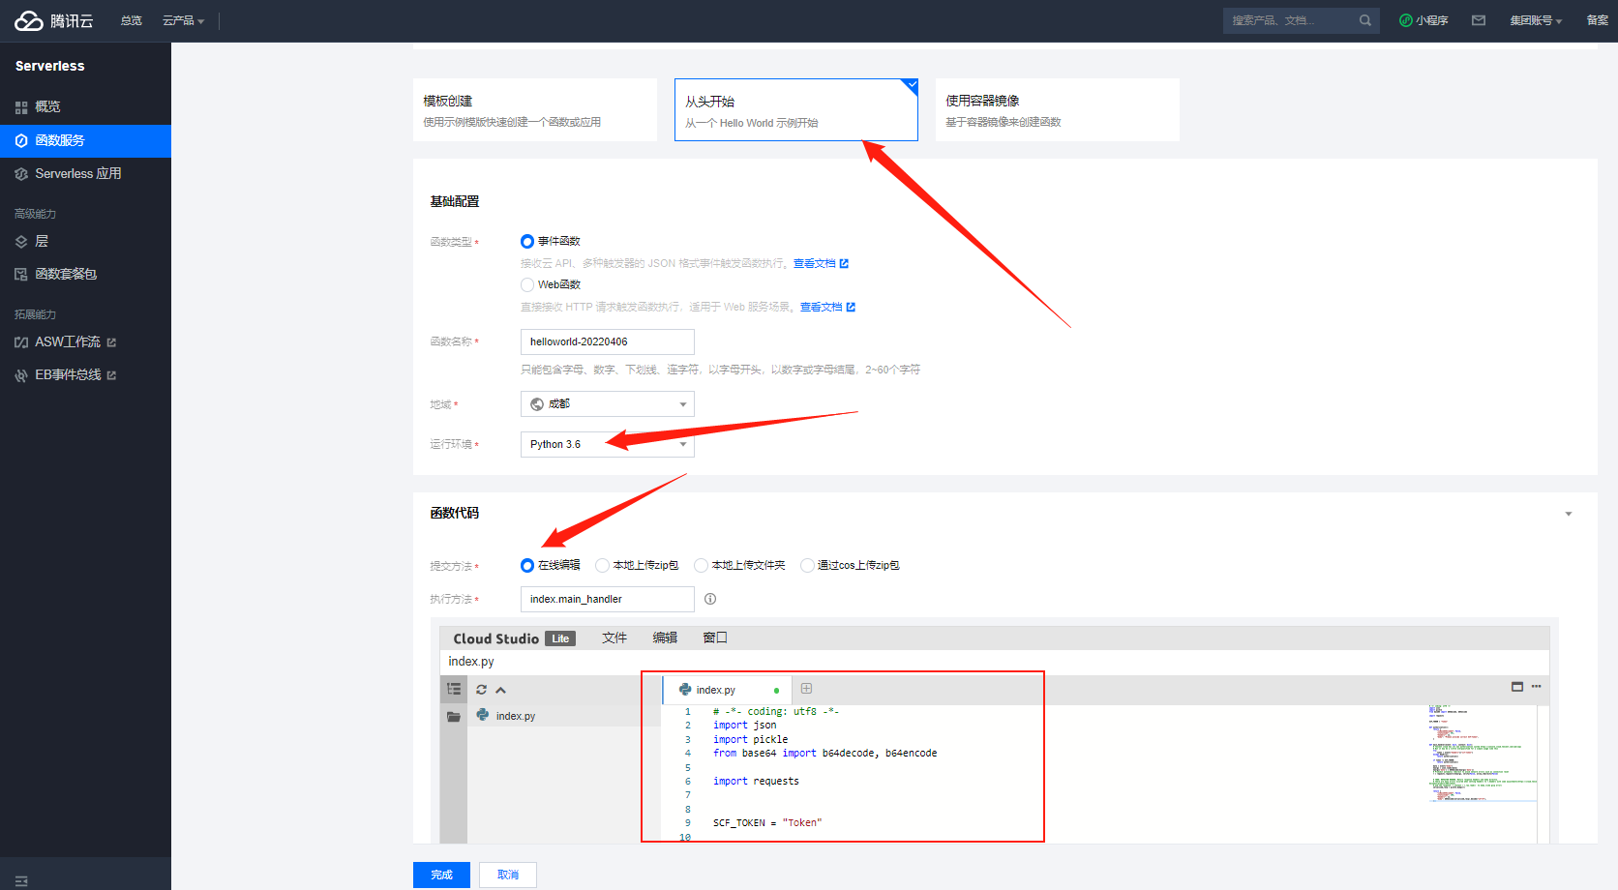Choose the 模板创建 creation card
This screenshot has width=1618, height=890.
click(535, 110)
